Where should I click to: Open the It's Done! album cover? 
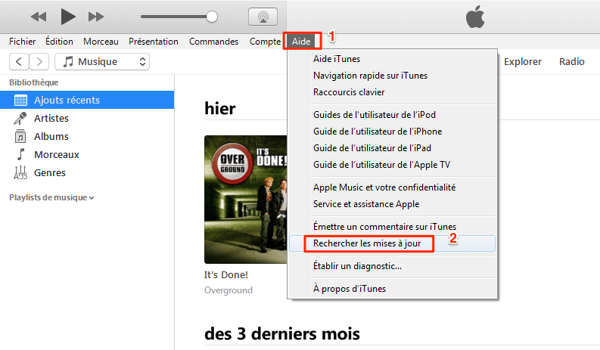[246, 200]
